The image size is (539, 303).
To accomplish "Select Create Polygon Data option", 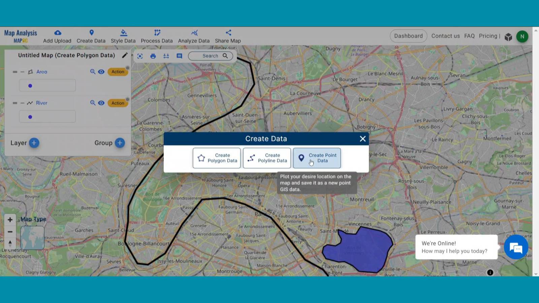I will pos(217,158).
